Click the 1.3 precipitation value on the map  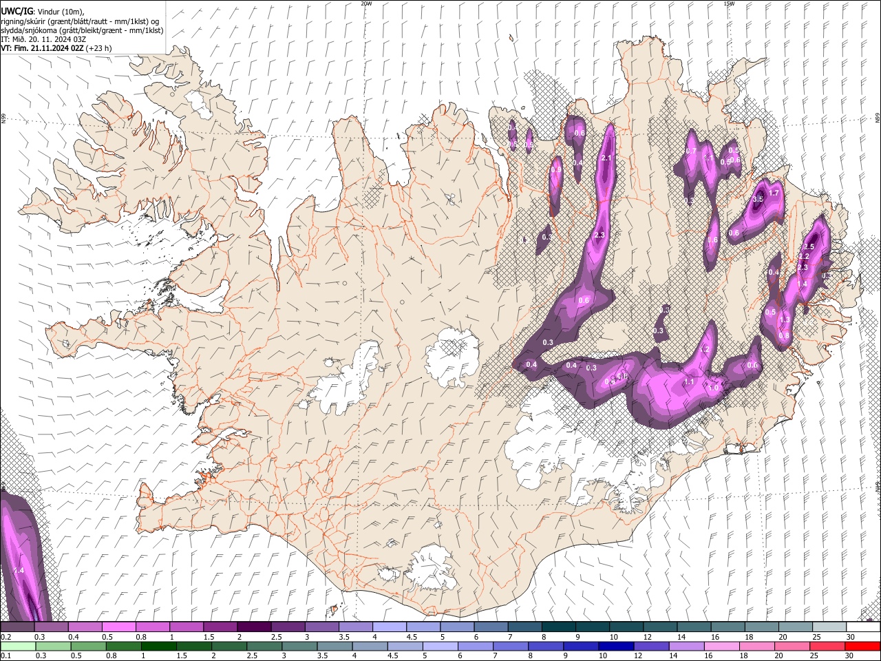(x=785, y=320)
